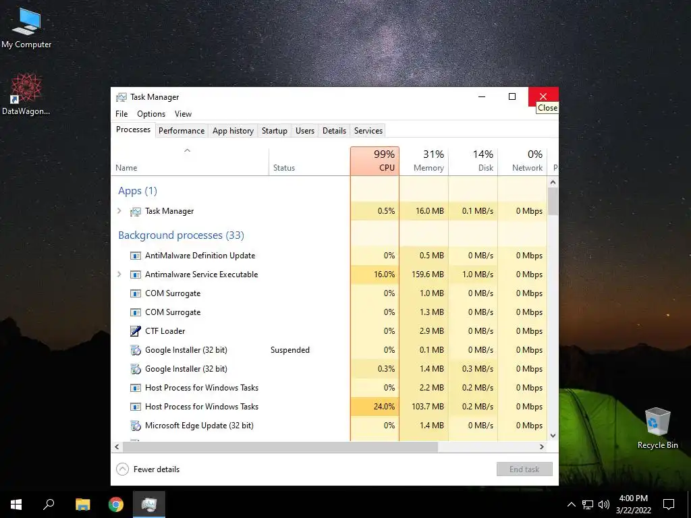Expand Antimalware Service Executable row
This screenshot has height=518, width=691.
click(x=119, y=275)
